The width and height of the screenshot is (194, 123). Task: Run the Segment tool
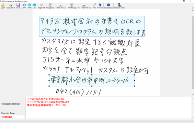coord(41,6)
